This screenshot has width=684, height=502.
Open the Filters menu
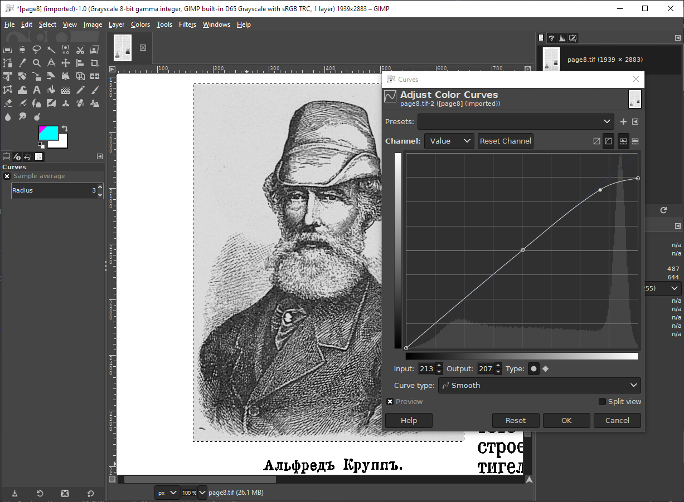coord(188,24)
